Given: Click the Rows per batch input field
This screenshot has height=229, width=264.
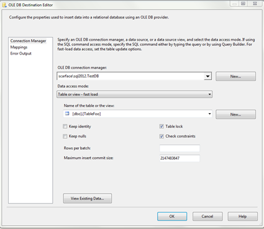Looking at the screenshot, I should click(x=180, y=148).
